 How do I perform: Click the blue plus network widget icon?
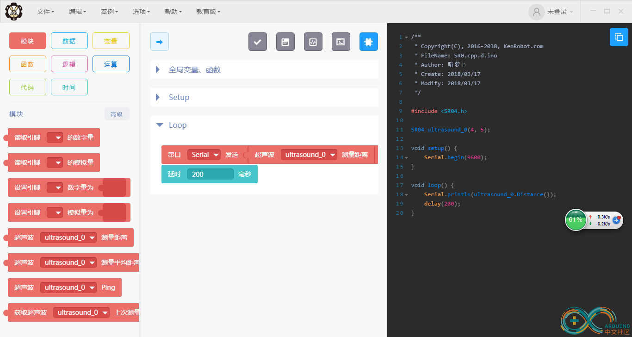(x=616, y=220)
